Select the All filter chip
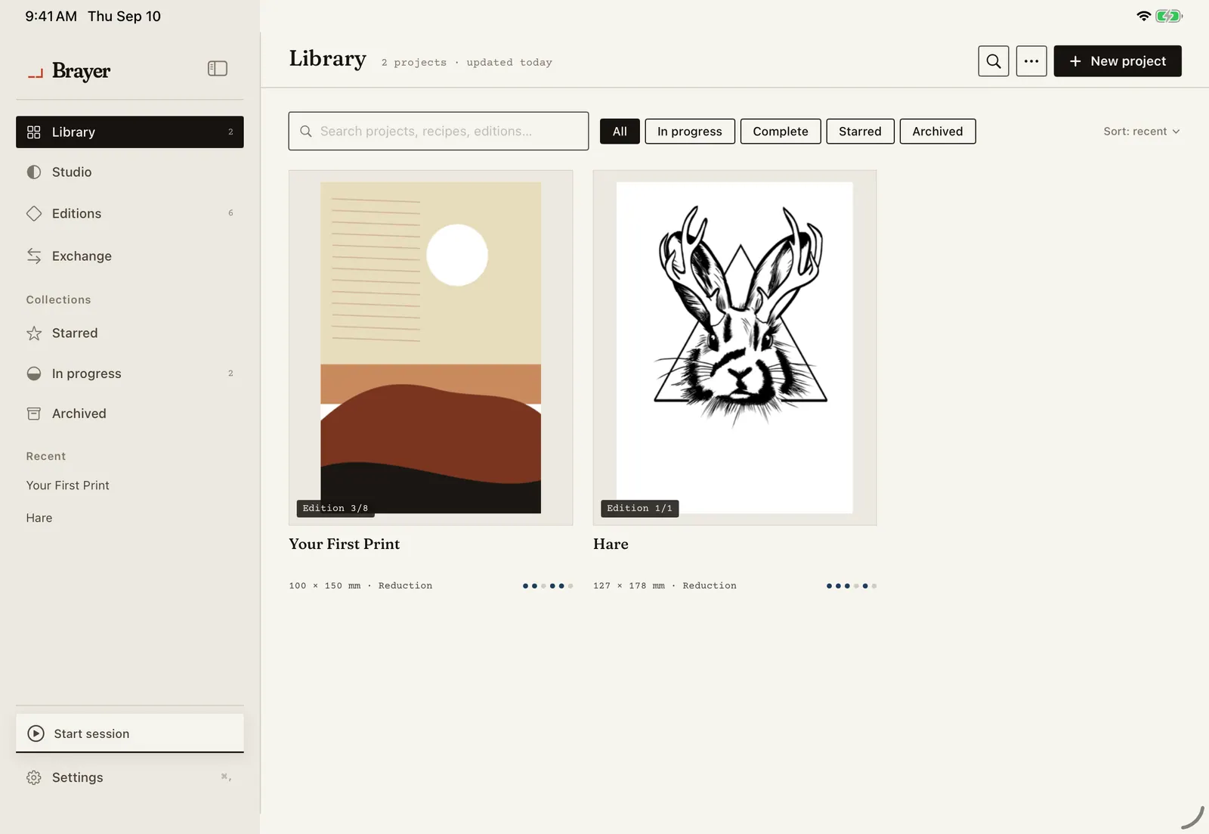Screen dimensions: 1209x834 [x=620, y=132]
